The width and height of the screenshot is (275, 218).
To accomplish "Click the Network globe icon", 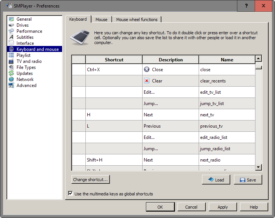I will pyautogui.click(x=11, y=79).
